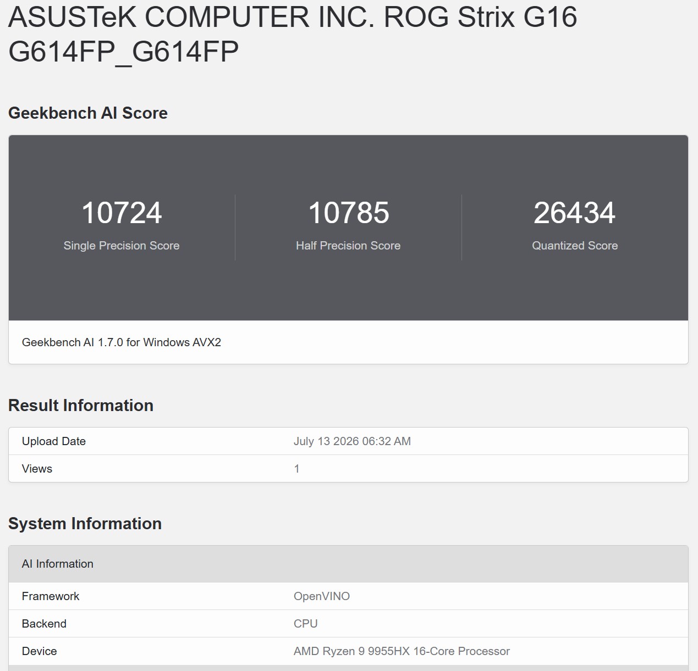Click the Single Precision Score label
Image resolution: width=698 pixels, height=671 pixels.
point(122,246)
